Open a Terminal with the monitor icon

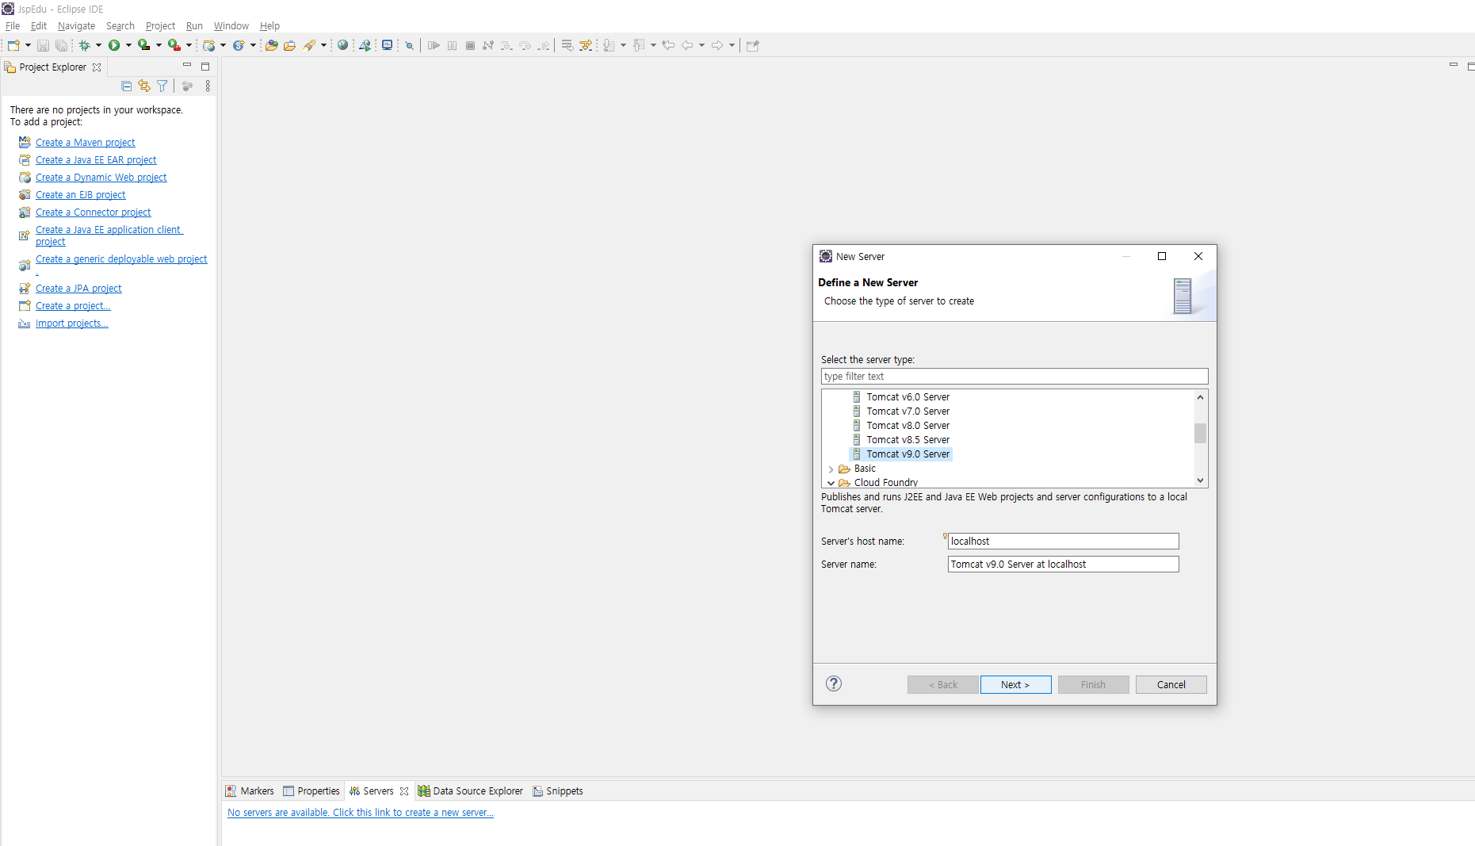point(387,45)
